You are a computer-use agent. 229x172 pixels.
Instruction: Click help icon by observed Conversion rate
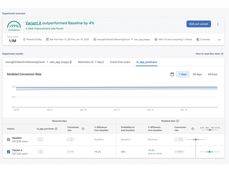click(83, 129)
